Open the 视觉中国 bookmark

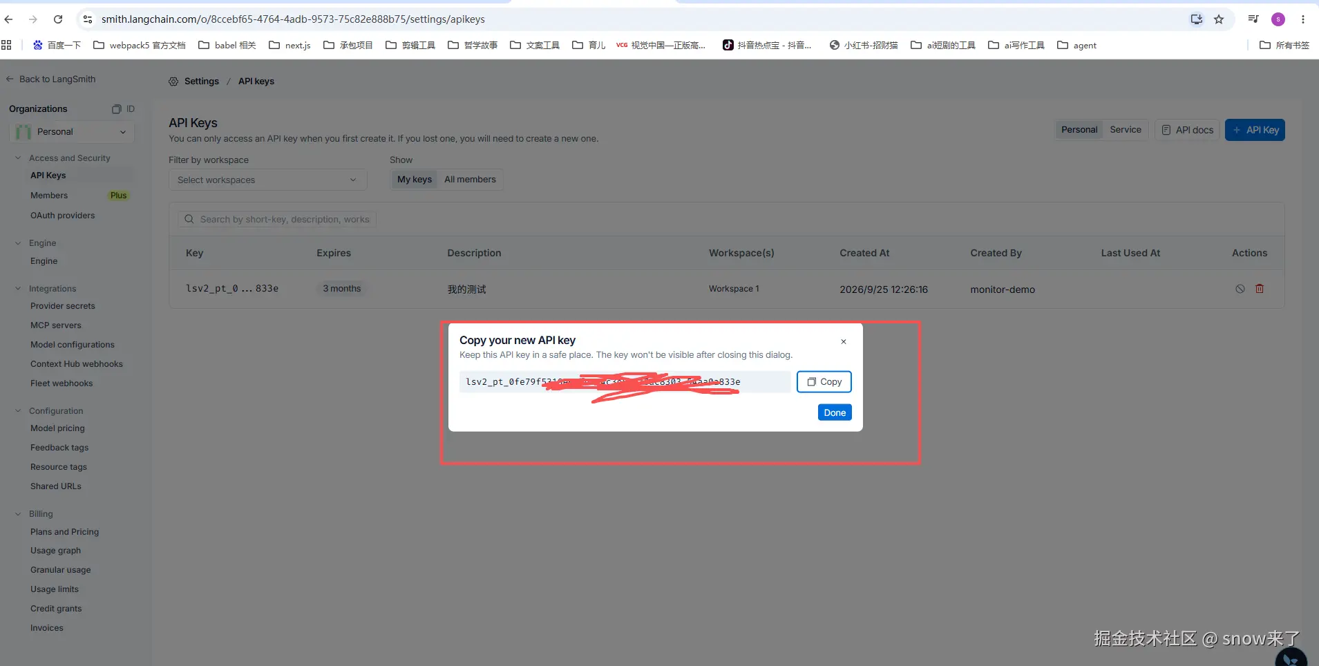(x=661, y=45)
